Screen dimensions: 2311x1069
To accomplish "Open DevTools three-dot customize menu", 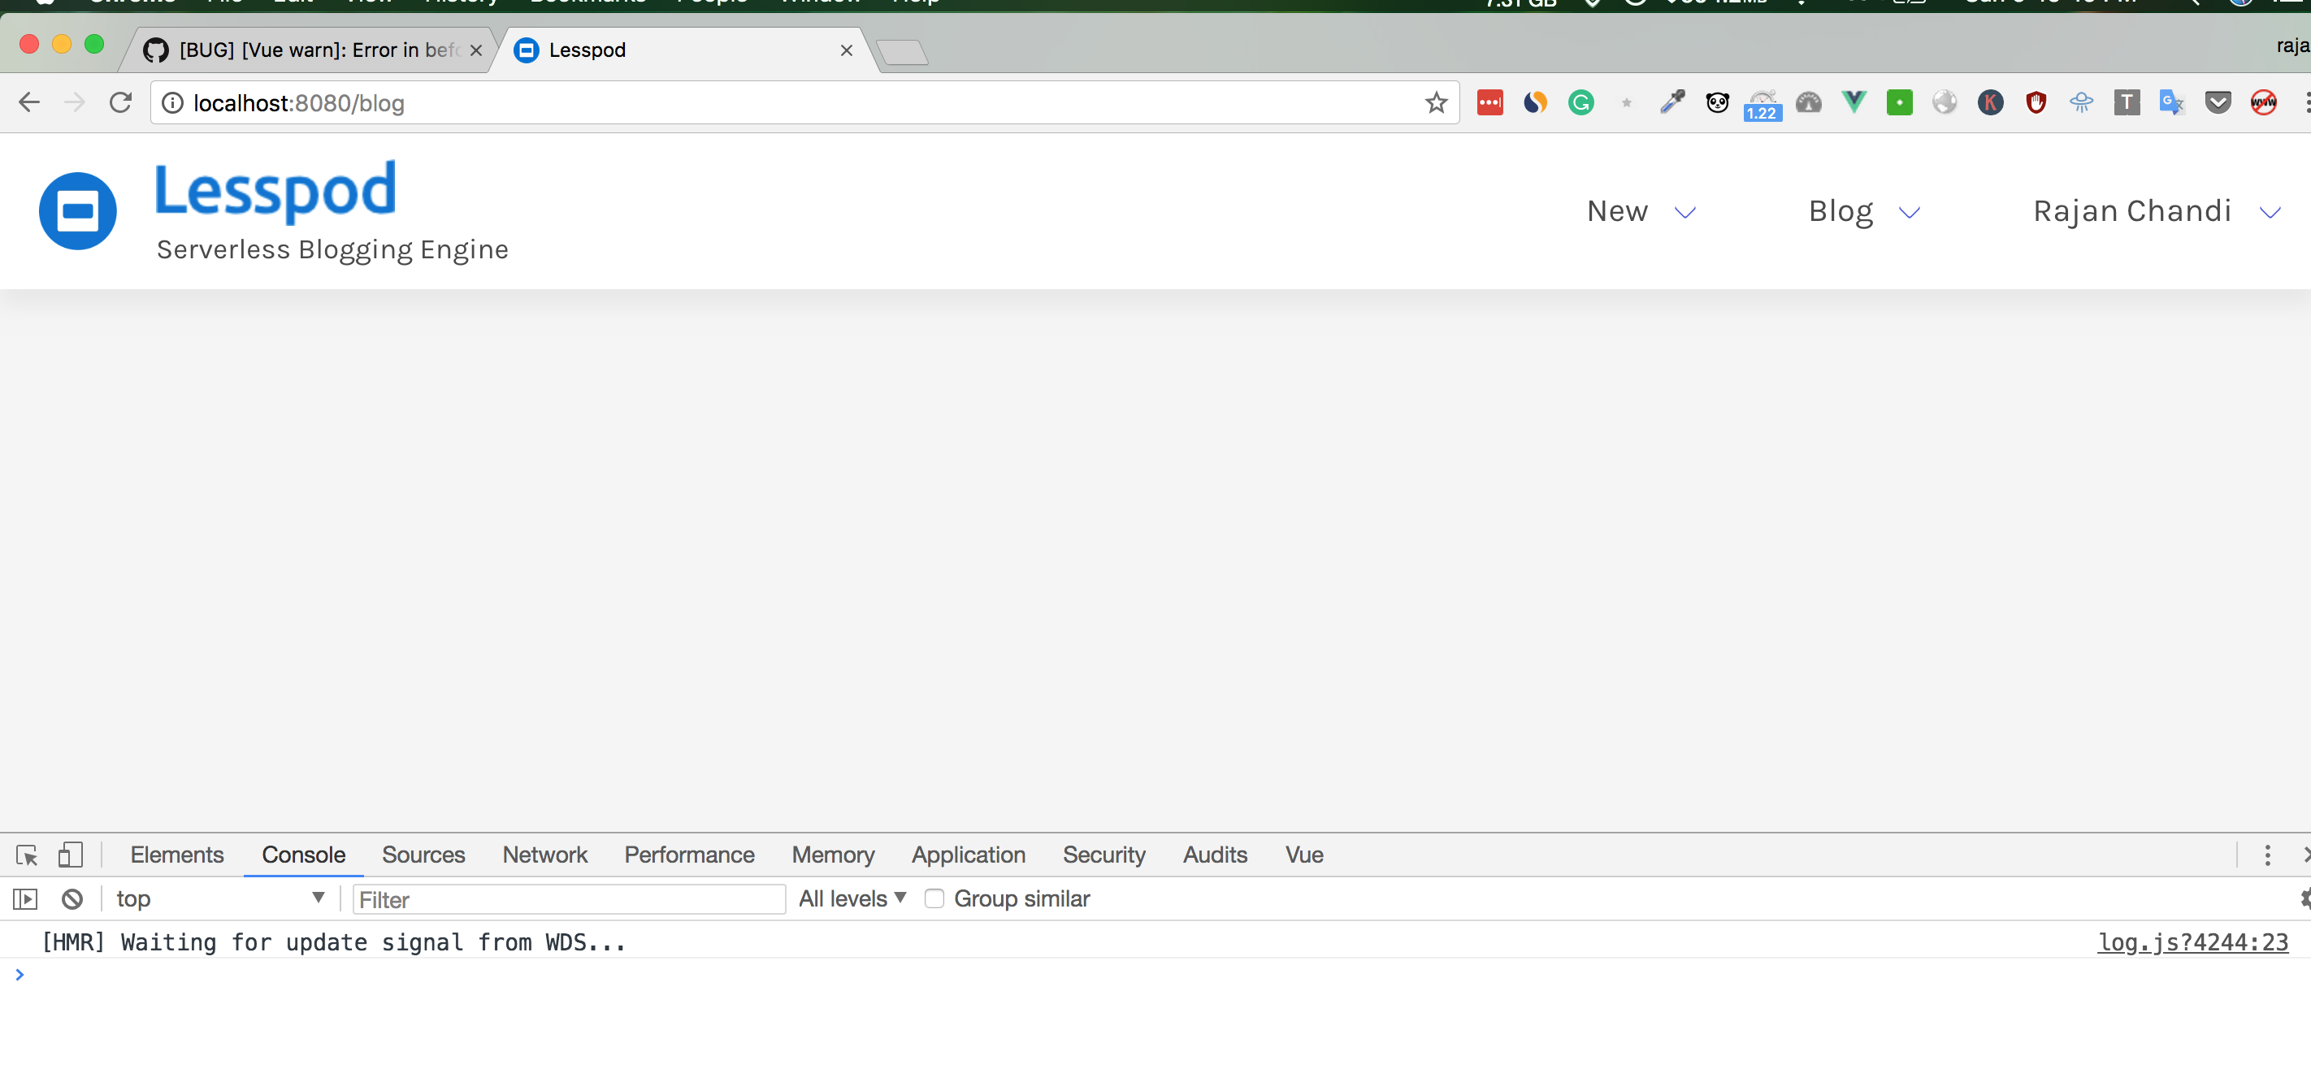I will (2267, 855).
